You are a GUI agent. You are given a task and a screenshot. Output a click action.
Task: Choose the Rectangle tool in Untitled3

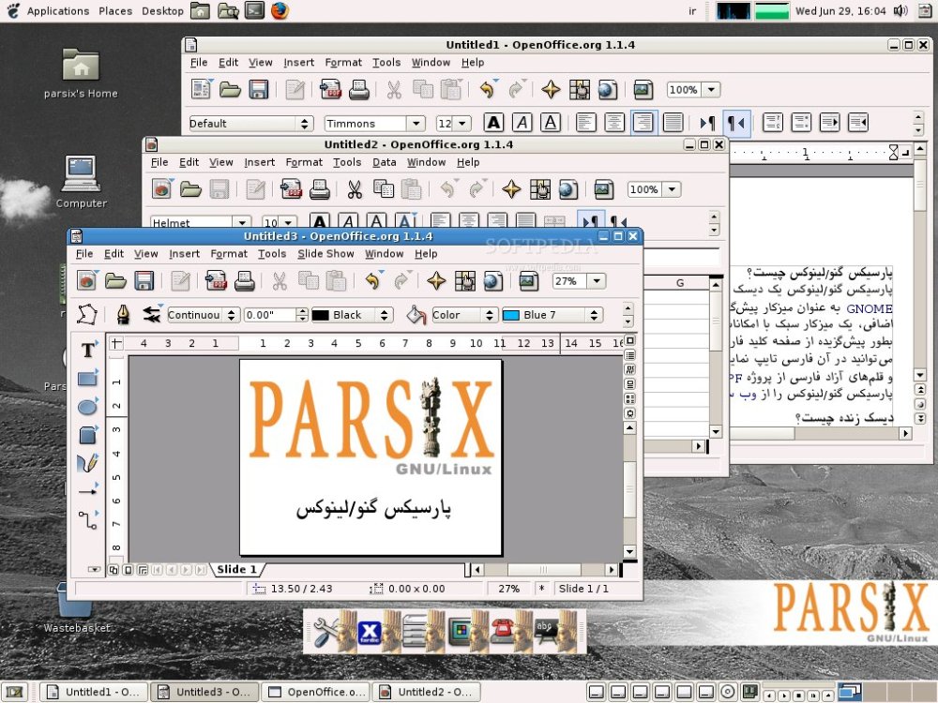point(88,378)
